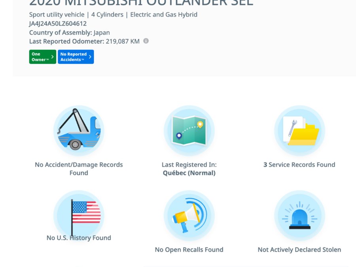Click the service records folder icon
Viewport: 356px width, 267px height.
[299, 131]
